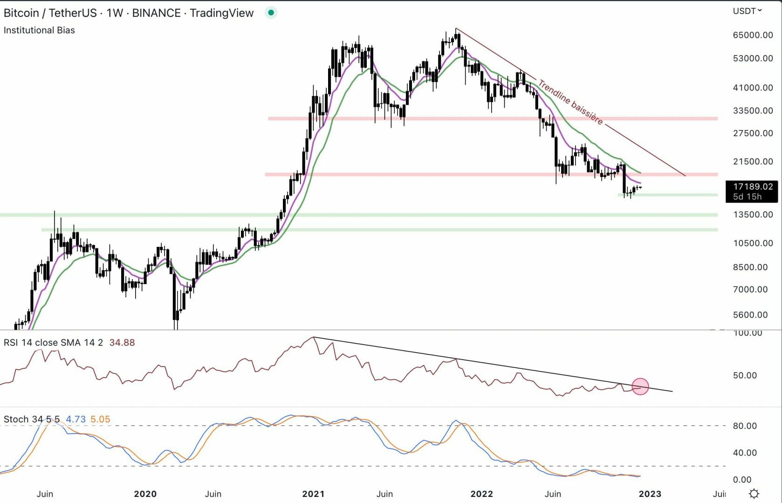Viewport: 782px width, 503px height.
Task: Click the 65000.00 price scale label
Action: pos(753,35)
